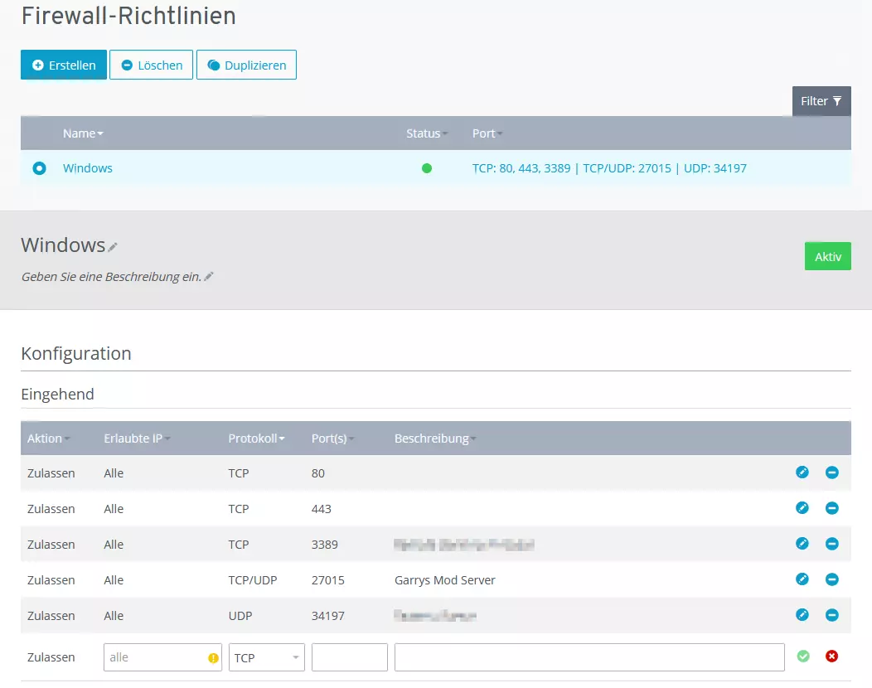Click the '27015' port cell
Image resolution: width=872 pixels, height=688 pixels.
pos(327,580)
